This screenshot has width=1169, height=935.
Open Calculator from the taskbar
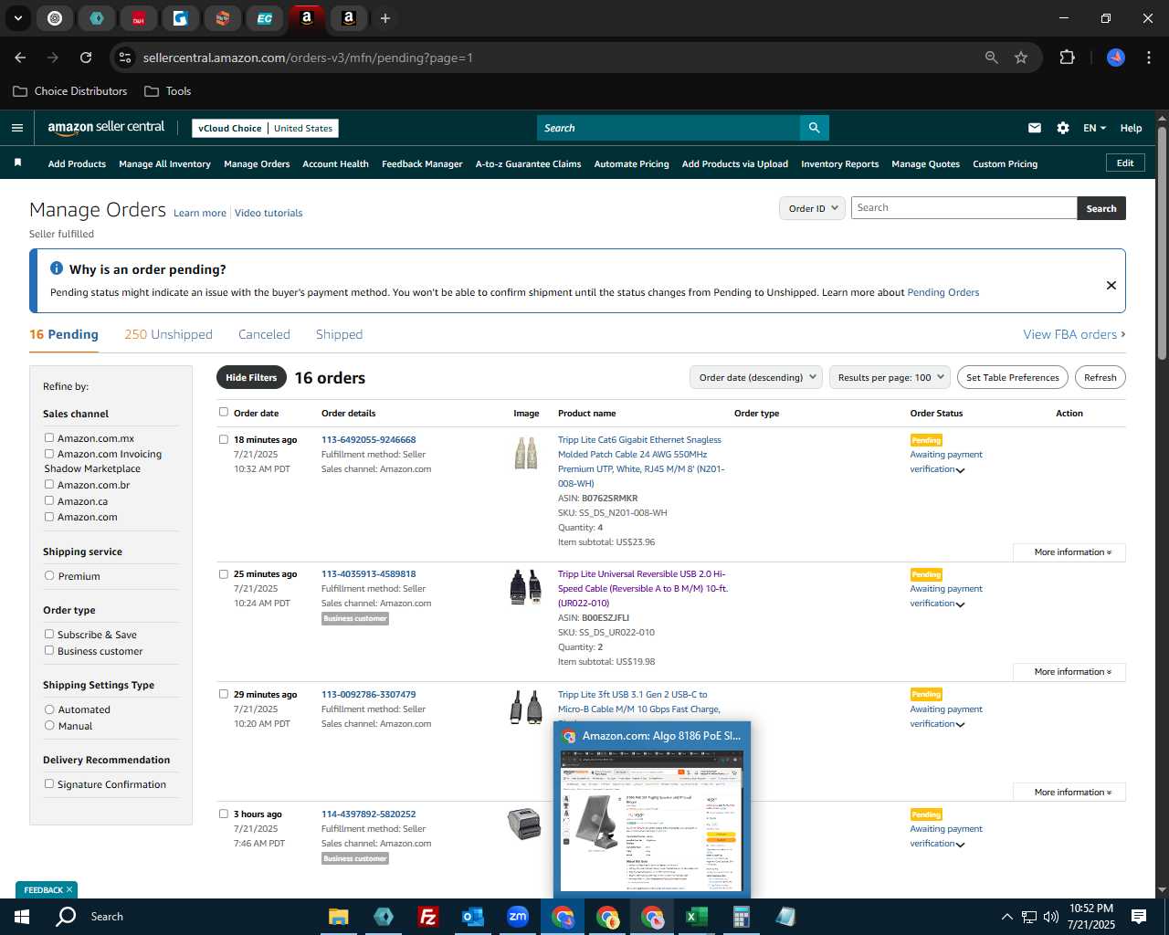coord(741,917)
